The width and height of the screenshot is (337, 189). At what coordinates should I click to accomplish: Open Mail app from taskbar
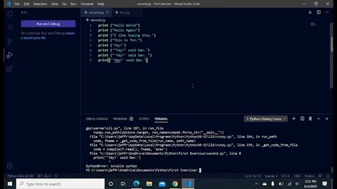pos(162,184)
